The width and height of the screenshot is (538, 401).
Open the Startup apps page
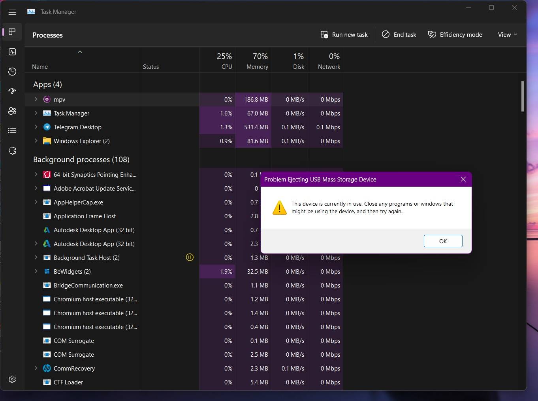(12, 91)
